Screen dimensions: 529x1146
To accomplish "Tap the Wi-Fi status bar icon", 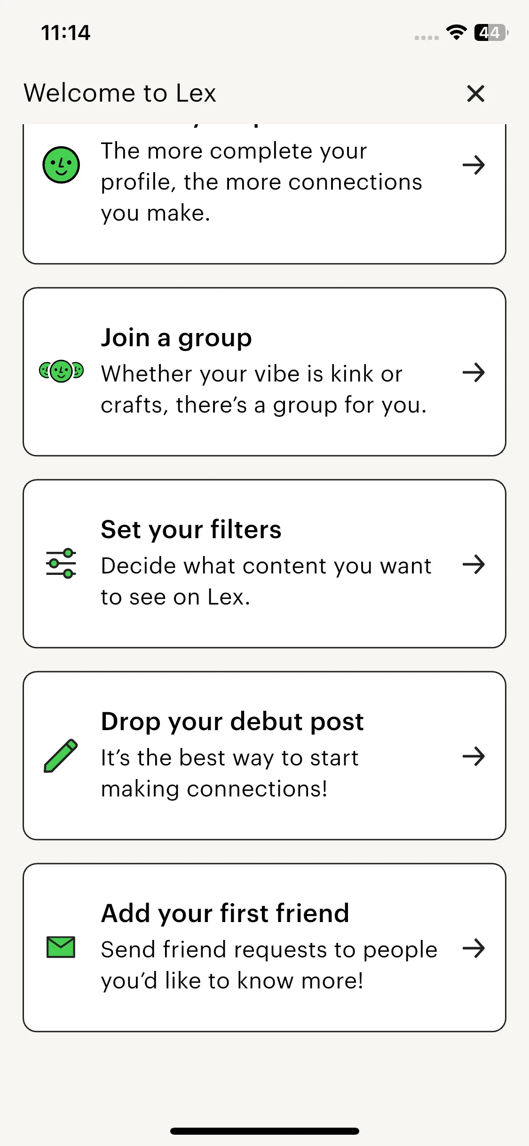I will click(456, 32).
